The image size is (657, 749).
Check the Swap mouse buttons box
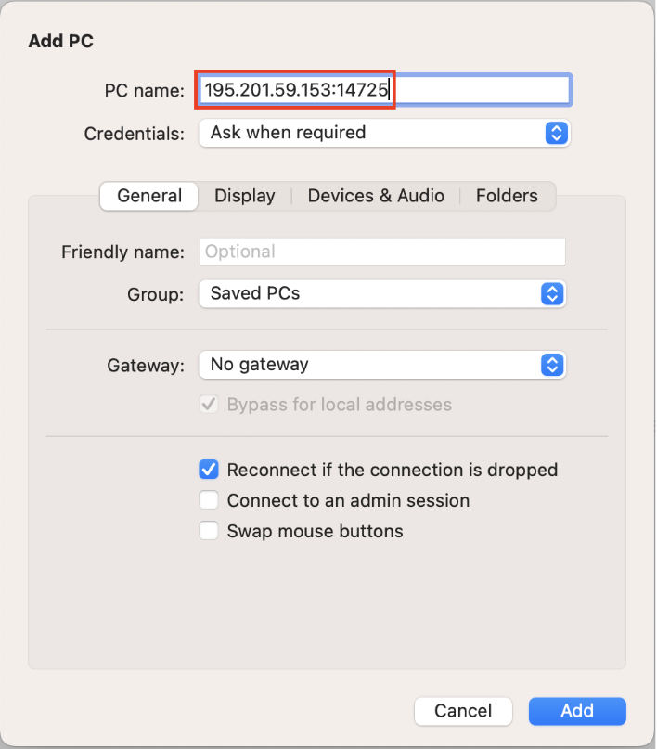pos(209,532)
